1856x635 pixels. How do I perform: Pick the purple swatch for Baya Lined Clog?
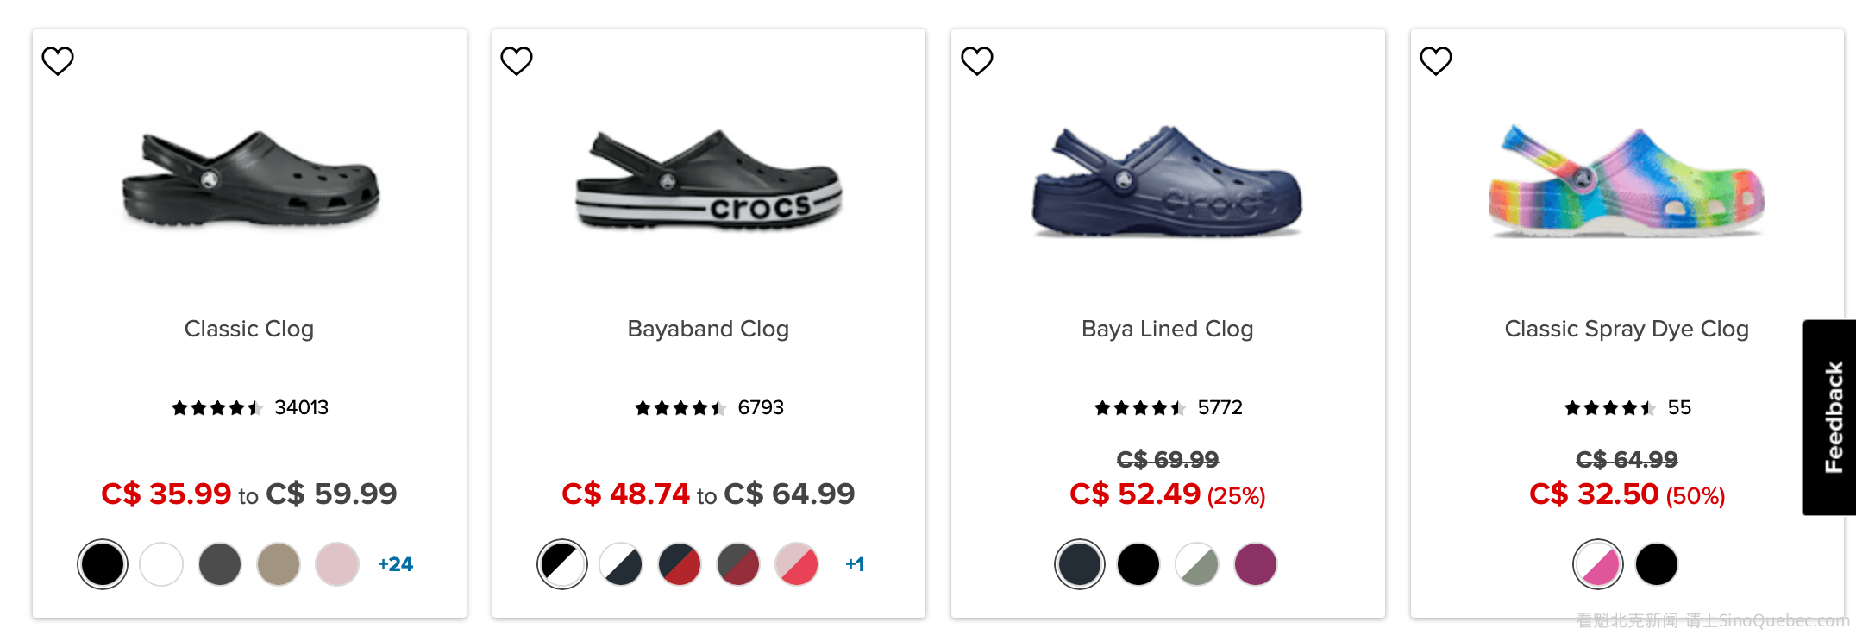[x=1256, y=564]
